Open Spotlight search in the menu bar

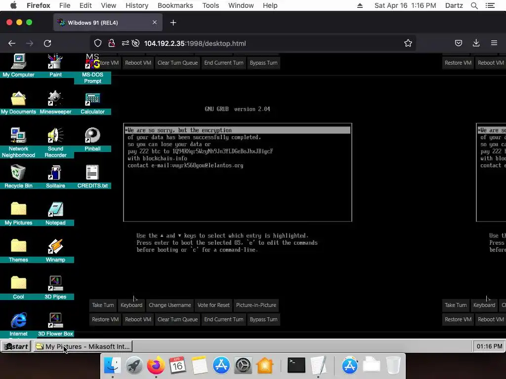(474, 5)
